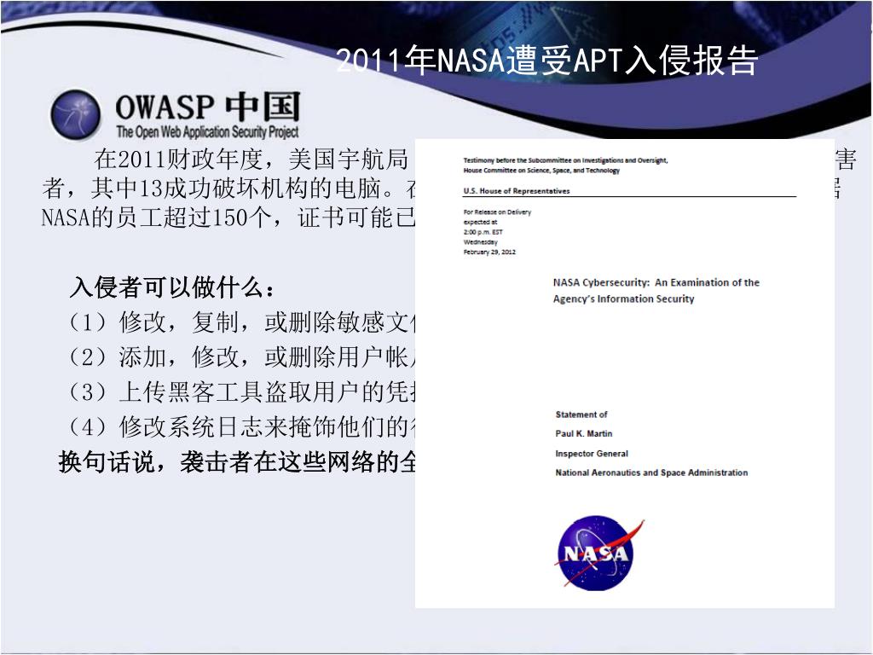Click 'National Aeronautics and Space Administration' text
This screenshot has width=873, height=655.
click(x=651, y=472)
